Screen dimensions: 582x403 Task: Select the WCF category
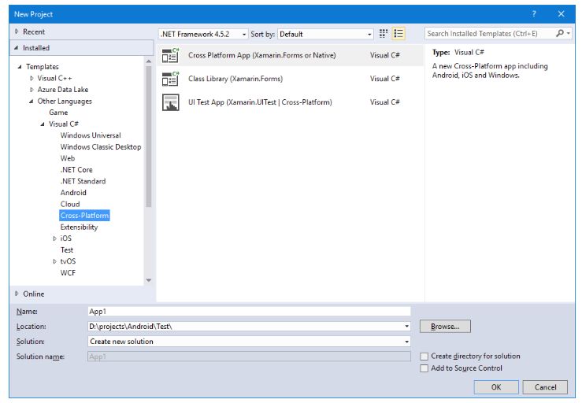coord(68,273)
